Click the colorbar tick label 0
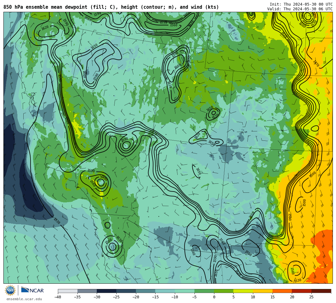 tap(214, 297)
